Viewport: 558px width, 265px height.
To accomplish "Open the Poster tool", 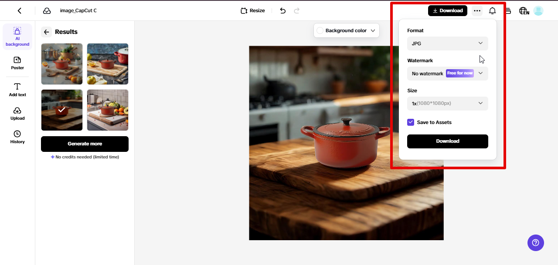I will (x=17, y=63).
